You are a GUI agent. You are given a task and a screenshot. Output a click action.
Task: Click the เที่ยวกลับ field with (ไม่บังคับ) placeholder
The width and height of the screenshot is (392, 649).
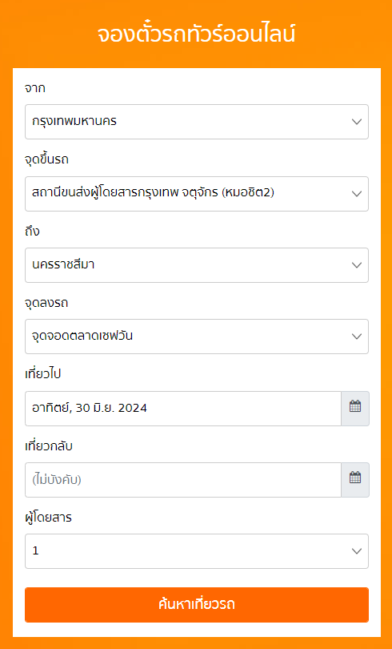[x=183, y=480]
